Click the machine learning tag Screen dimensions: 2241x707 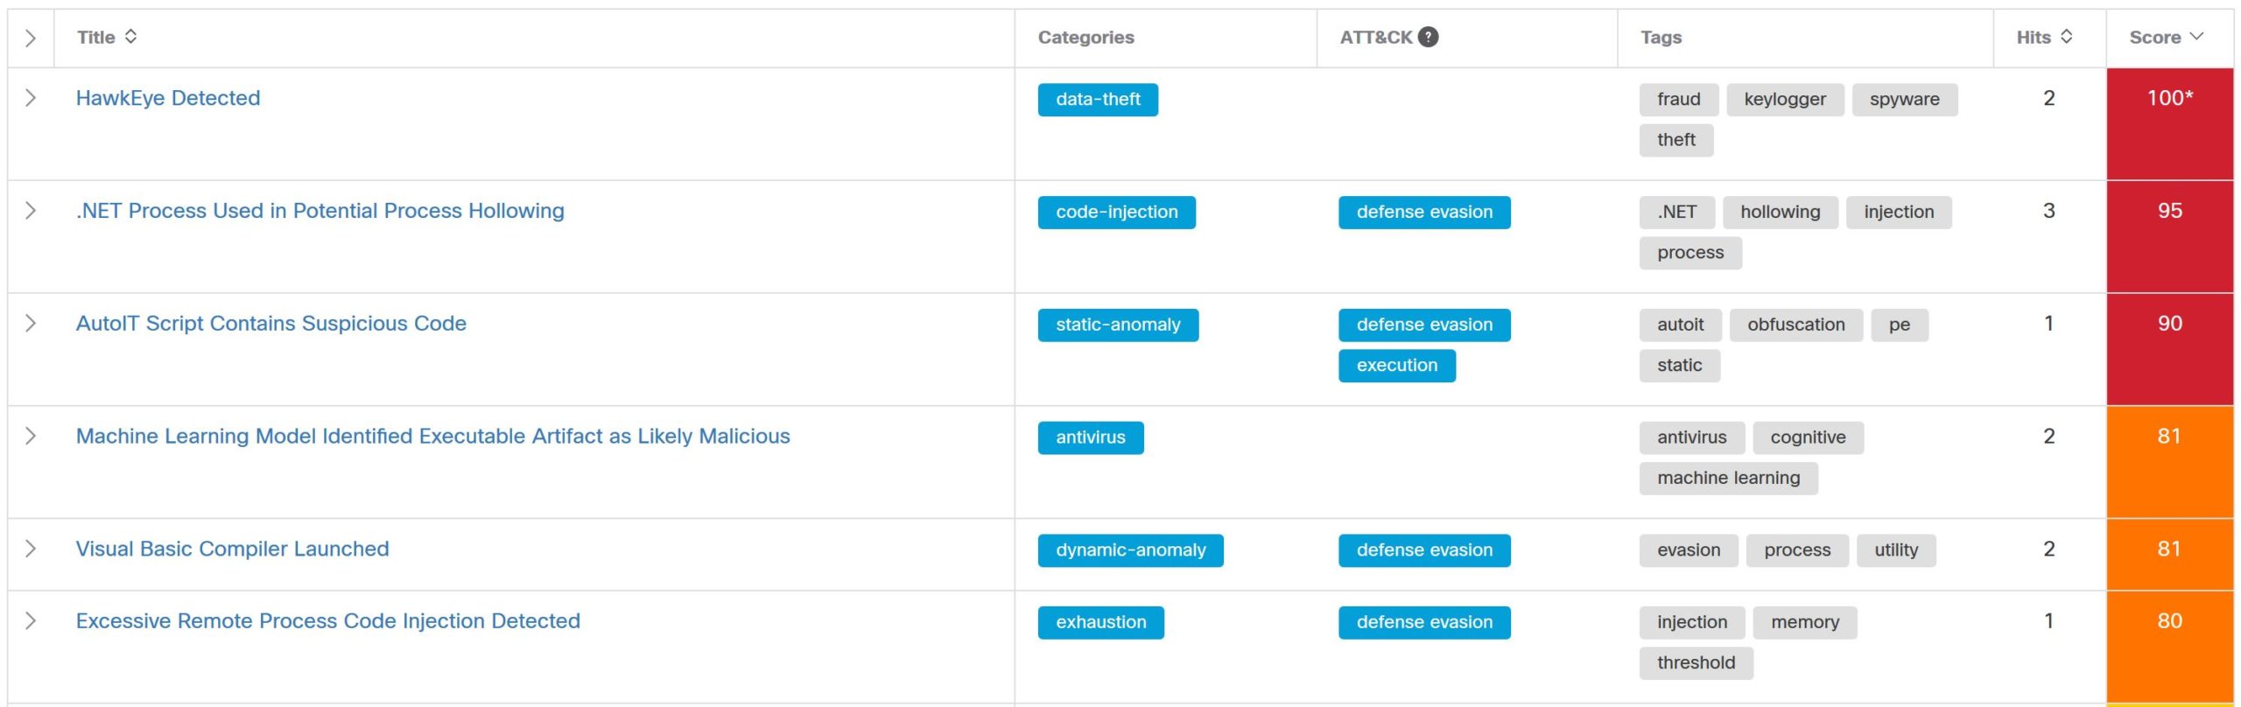1728,479
